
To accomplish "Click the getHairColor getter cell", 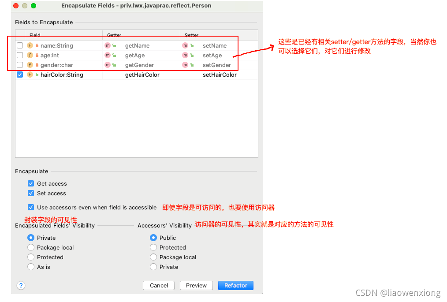I will click(142, 75).
